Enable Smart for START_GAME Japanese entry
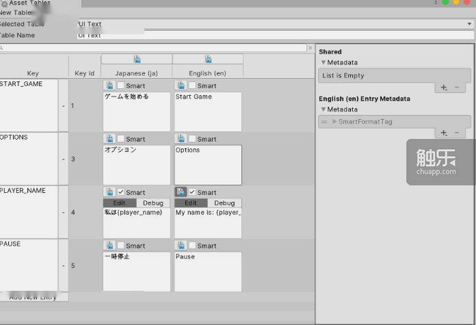Screen dimensions: 476x325 point(121,86)
